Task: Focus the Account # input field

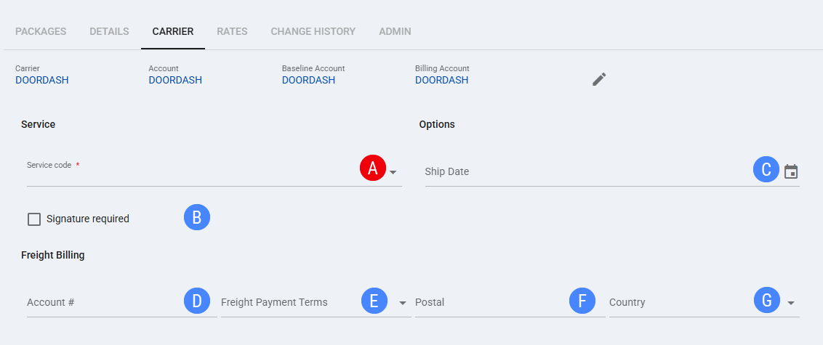Action: [121, 303]
